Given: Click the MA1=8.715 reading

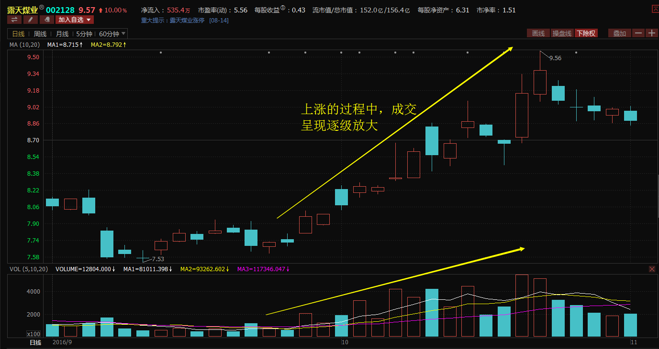Looking at the screenshot, I should 65,44.
